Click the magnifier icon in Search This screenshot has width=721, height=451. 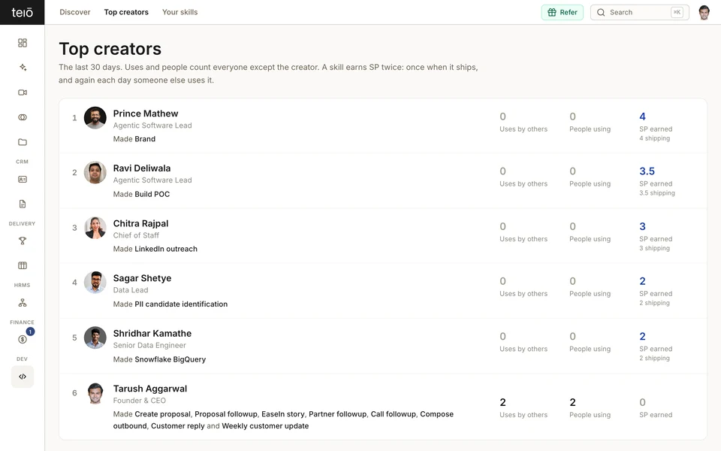point(601,13)
